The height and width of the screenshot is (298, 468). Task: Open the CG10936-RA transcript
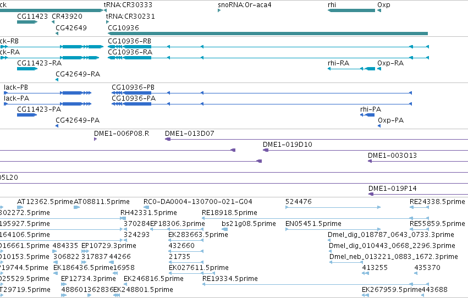point(268,58)
